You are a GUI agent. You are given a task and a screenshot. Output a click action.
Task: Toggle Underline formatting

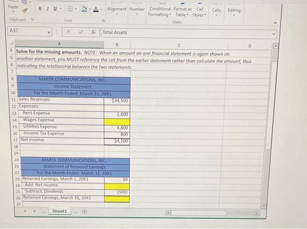tap(55, 9)
